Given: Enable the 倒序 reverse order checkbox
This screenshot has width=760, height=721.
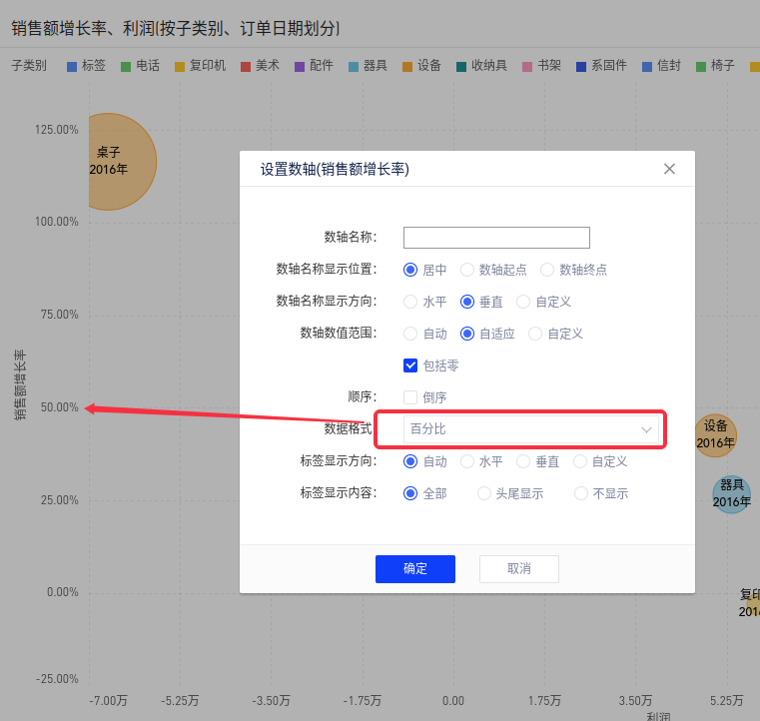Looking at the screenshot, I should click(x=410, y=397).
